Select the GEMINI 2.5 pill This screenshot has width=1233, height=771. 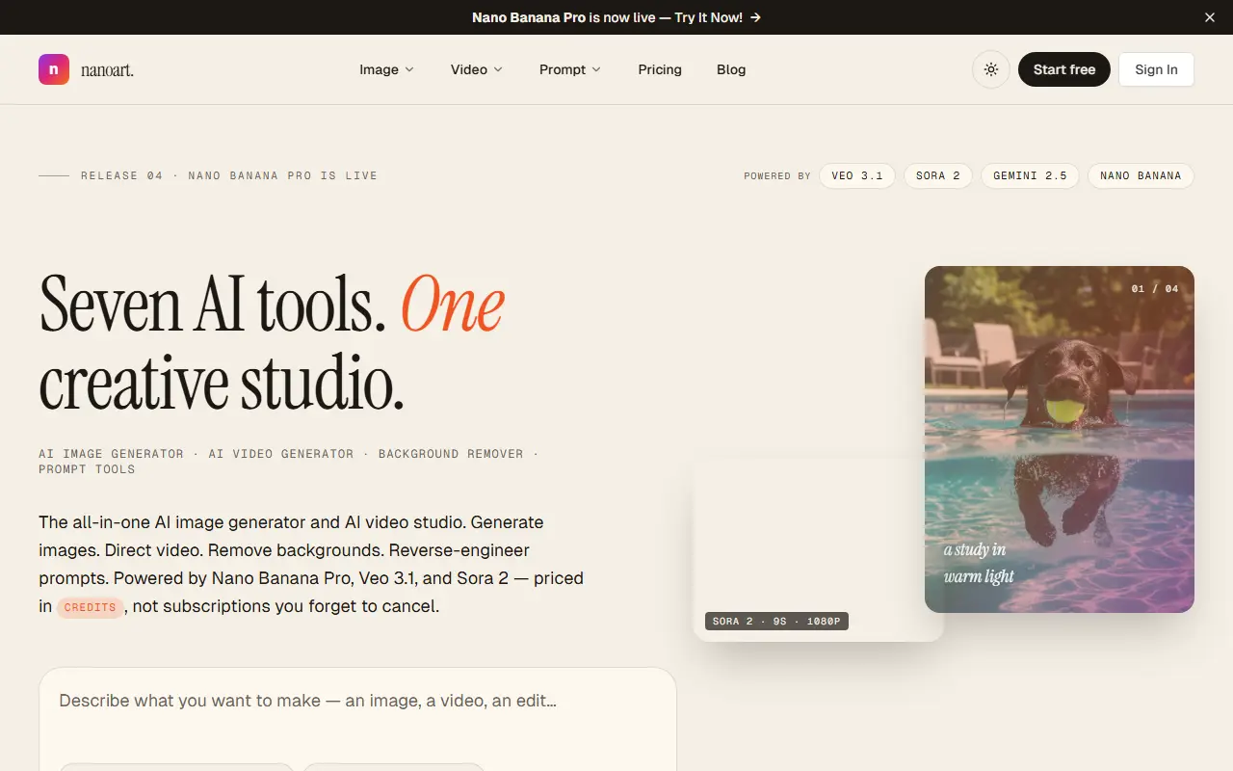pos(1030,175)
